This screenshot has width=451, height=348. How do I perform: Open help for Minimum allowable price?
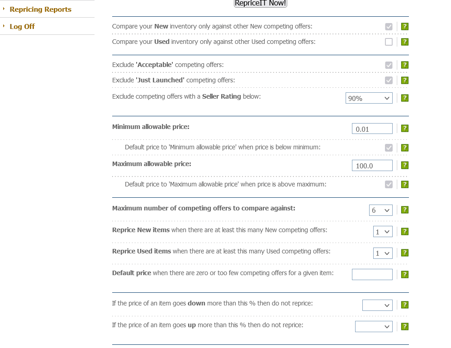pos(404,128)
